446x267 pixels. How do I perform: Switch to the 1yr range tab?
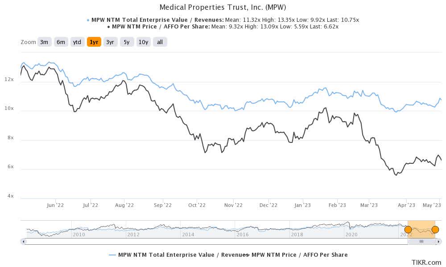point(93,42)
